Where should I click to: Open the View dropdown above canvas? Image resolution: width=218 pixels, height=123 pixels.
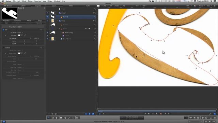coord(209,6)
